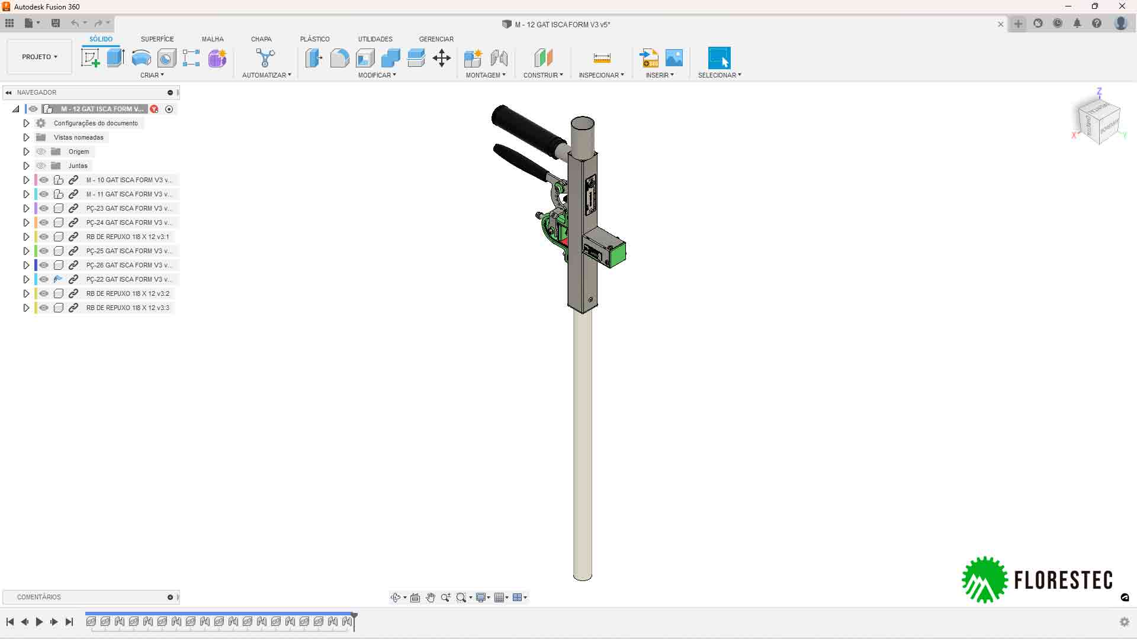Click the Extrude tool icon
This screenshot has height=639, width=1137.
115,58
